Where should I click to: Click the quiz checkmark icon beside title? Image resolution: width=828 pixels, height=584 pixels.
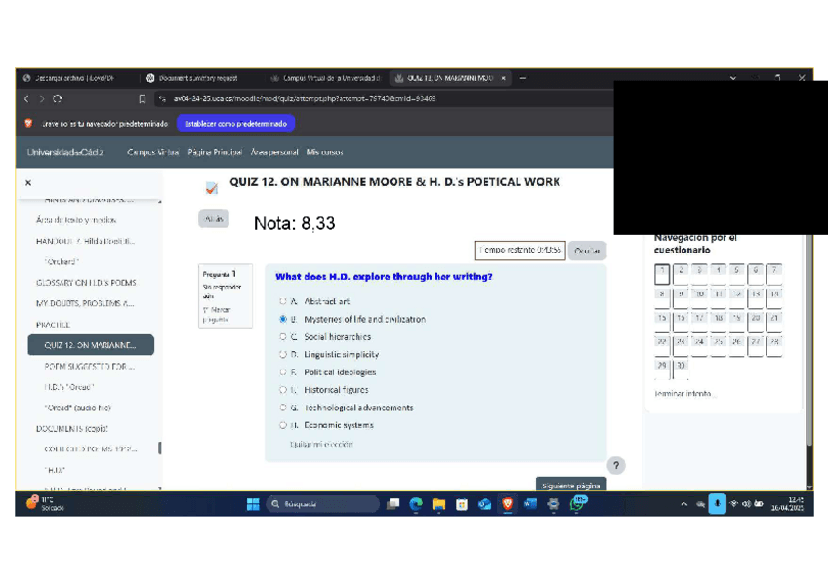click(x=211, y=187)
